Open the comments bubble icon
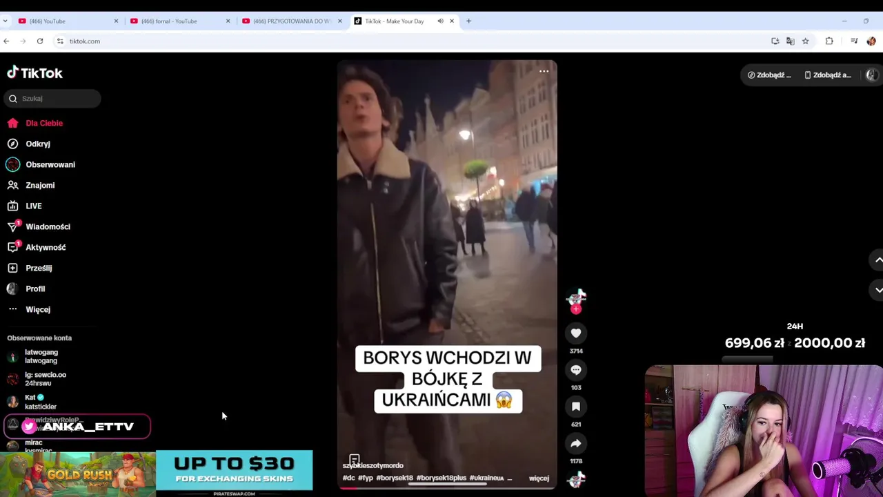883x497 pixels. pyautogui.click(x=576, y=370)
